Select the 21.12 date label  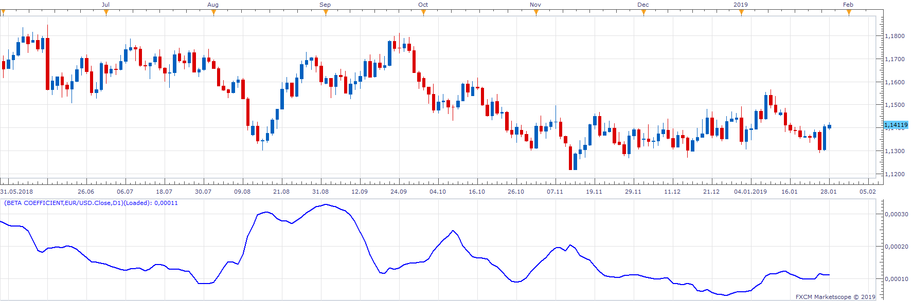click(711, 192)
